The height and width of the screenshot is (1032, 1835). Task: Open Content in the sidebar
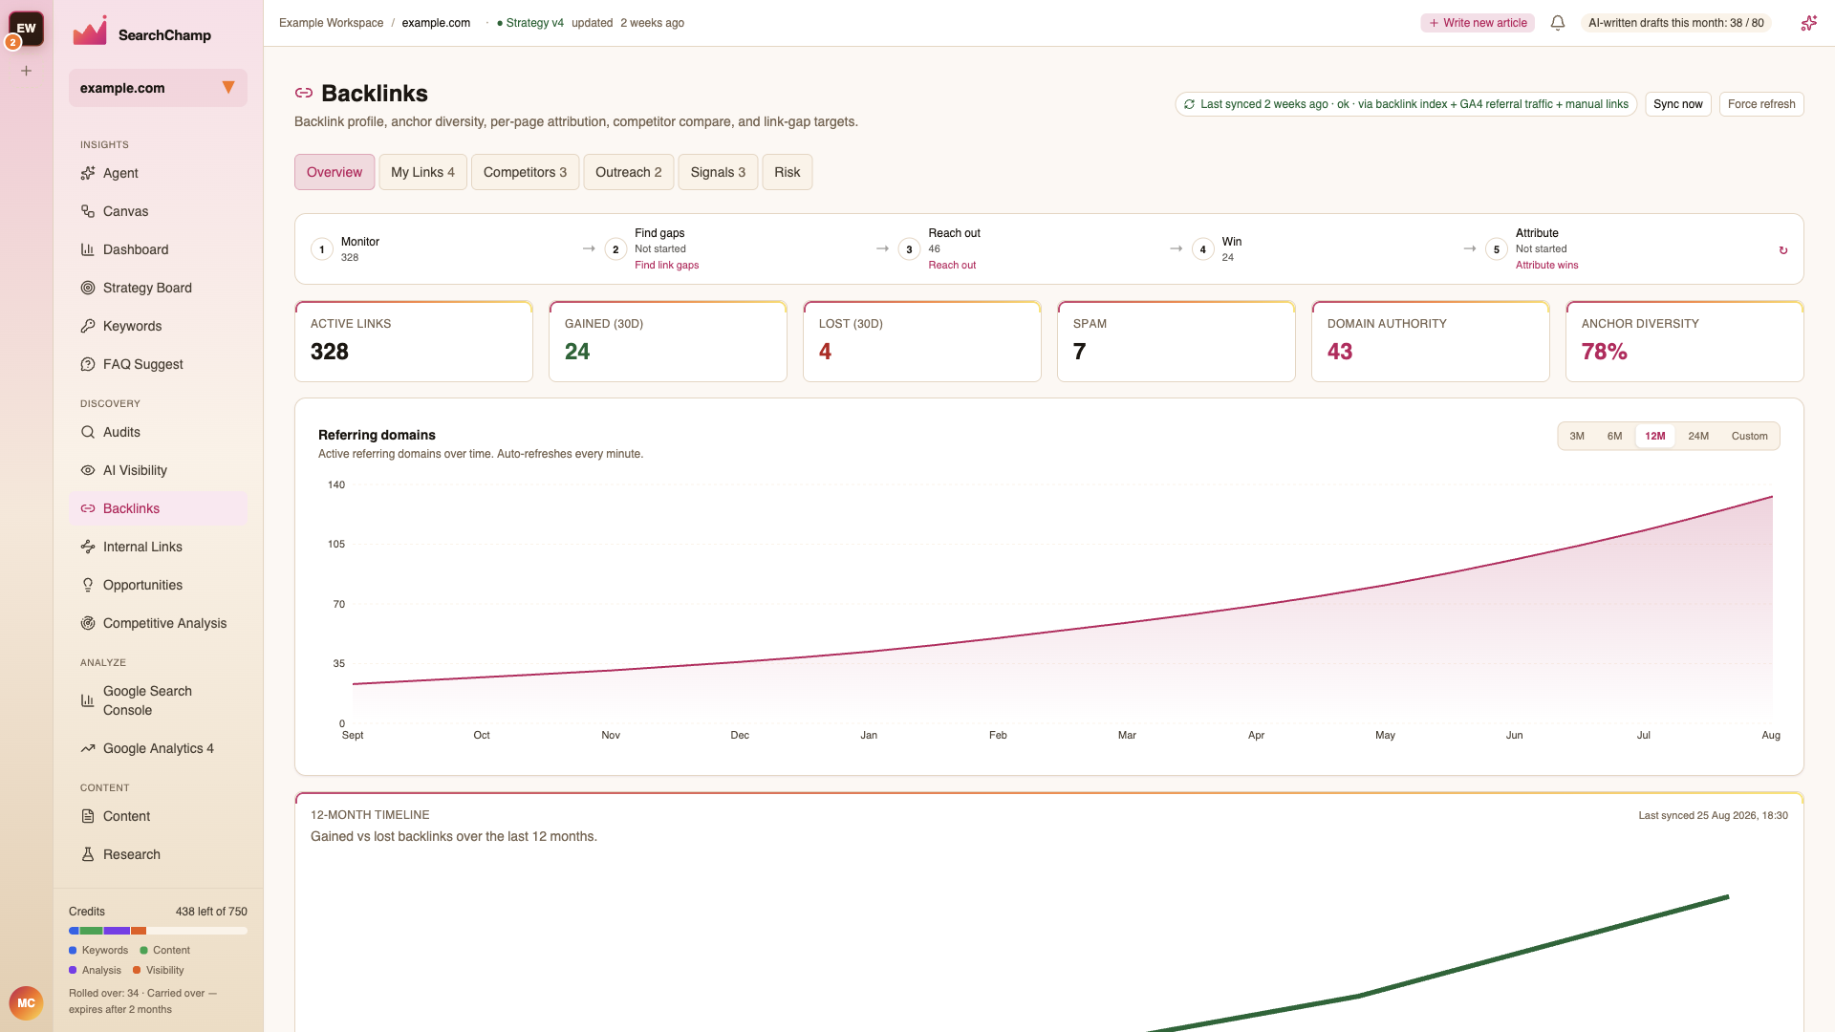pyautogui.click(x=158, y=816)
